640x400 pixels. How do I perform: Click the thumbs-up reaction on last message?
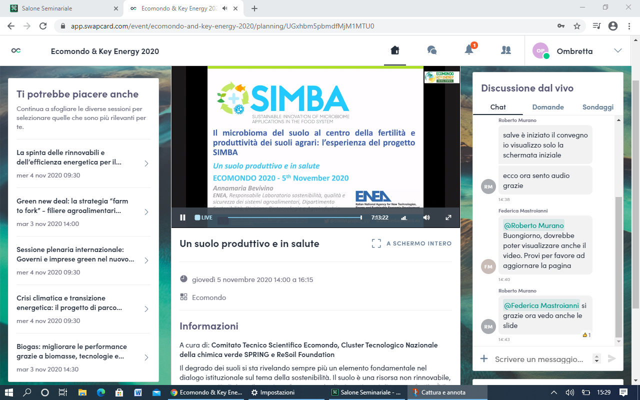click(x=586, y=335)
